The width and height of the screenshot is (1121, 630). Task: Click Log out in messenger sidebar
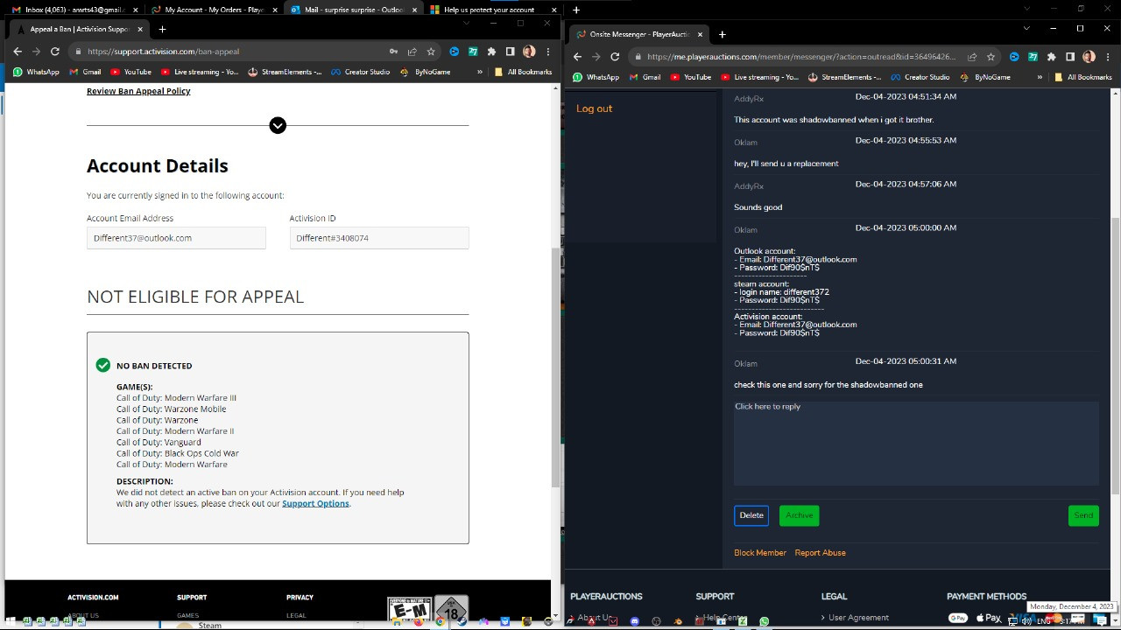(594, 108)
